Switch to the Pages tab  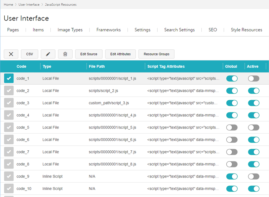(x=13, y=30)
